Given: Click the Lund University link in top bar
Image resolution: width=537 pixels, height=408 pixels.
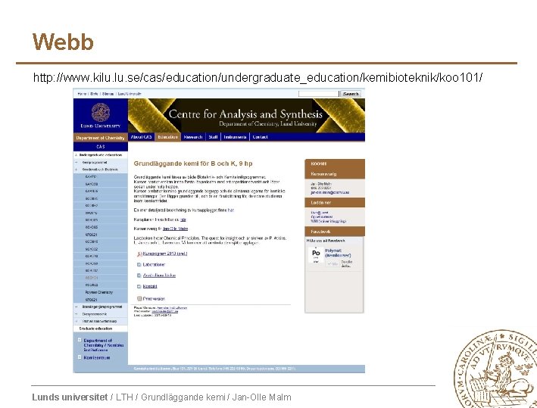Looking at the screenshot, I should point(130,94).
